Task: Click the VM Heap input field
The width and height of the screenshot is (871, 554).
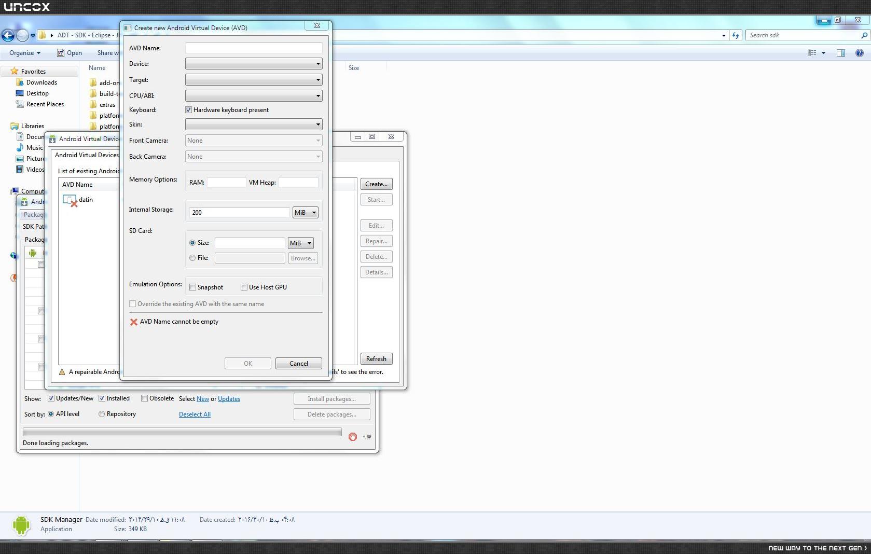Action: [298, 183]
